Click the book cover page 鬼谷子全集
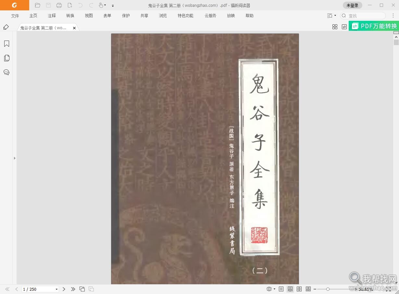Screen dimensions: 399x294 (x=205, y=159)
